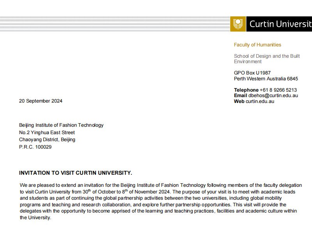Click the email dbehos@curtin.edu.au
The image size is (312, 234).
[x=273, y=96]
